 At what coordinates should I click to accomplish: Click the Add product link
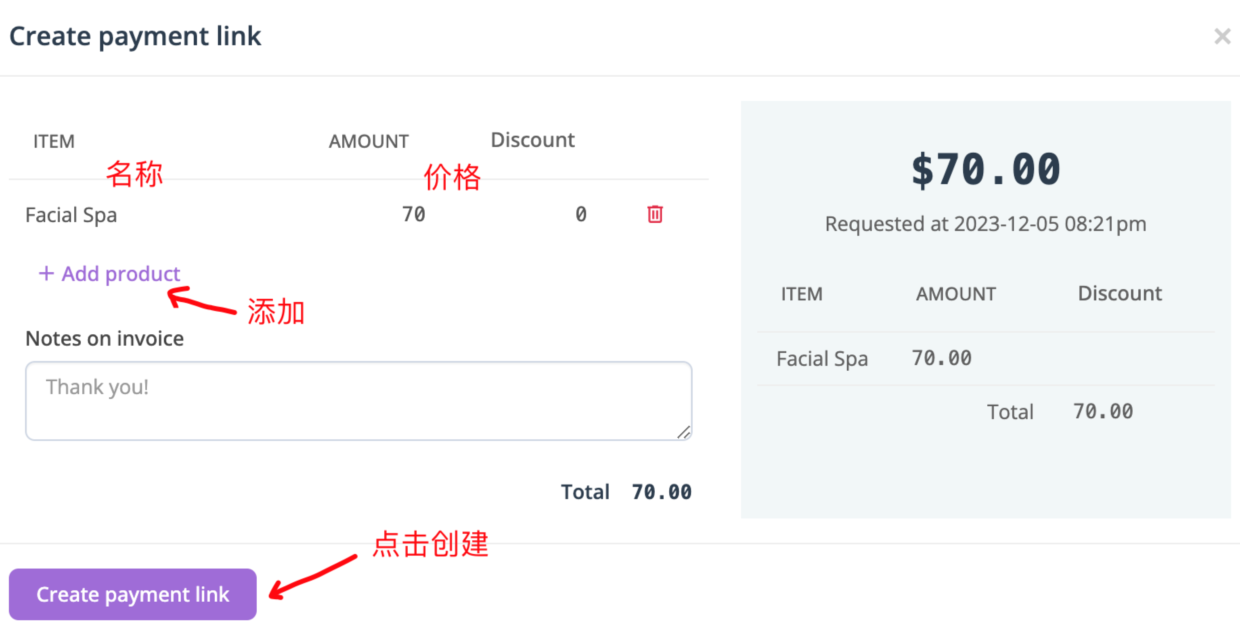pyautogui.click(x=109, y=273)
